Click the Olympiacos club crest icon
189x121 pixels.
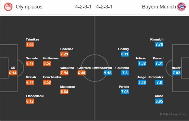pyautogui.click(x=8, y=7)
